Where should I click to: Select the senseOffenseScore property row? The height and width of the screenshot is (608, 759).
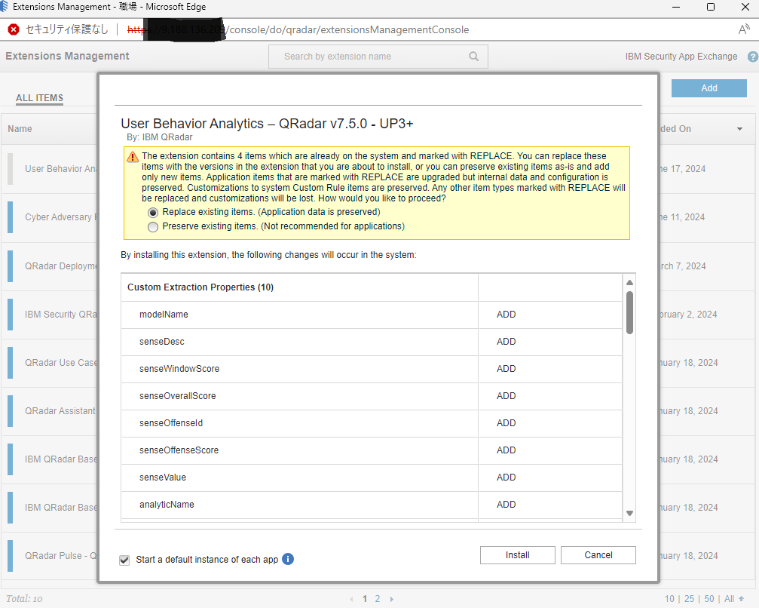[372, 450]
